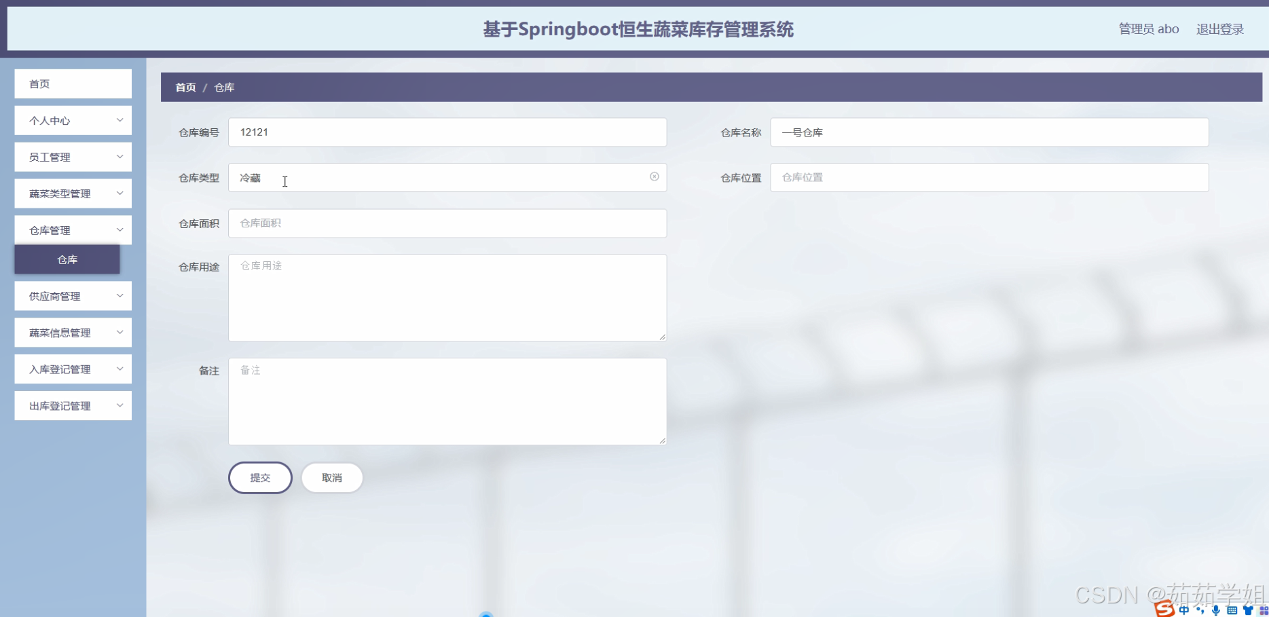Open the Sogou toolbox grid icon
This screenshot has height=617, width=1269.
click(x=1264, y=611)
